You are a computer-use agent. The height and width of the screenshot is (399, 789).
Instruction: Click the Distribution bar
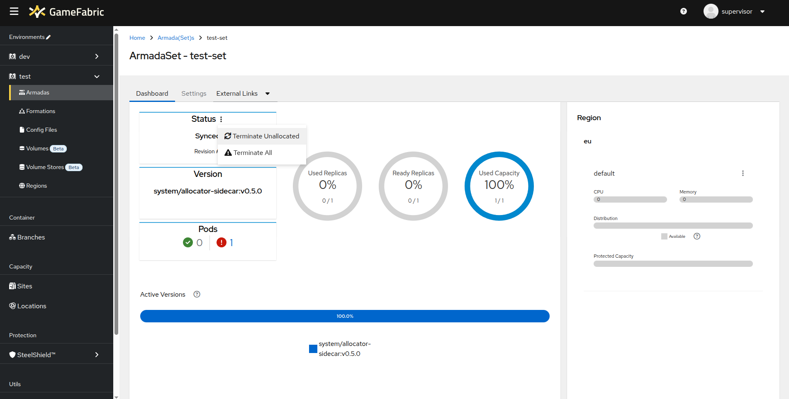[673, 226]
